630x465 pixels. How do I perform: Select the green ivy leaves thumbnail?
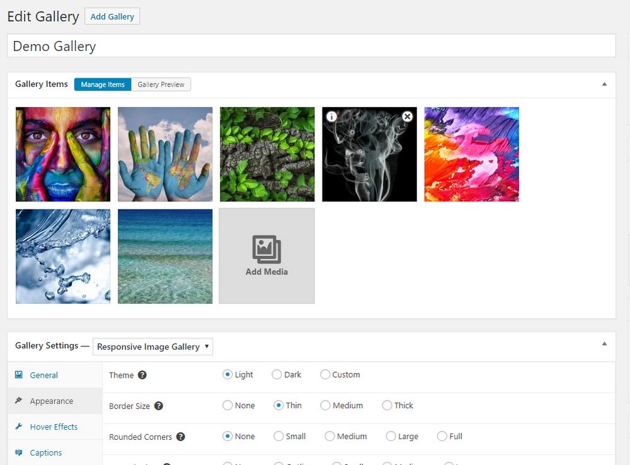pos(267,154)
